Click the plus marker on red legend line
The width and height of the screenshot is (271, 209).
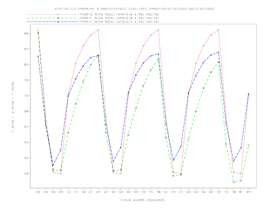[58, 14]
